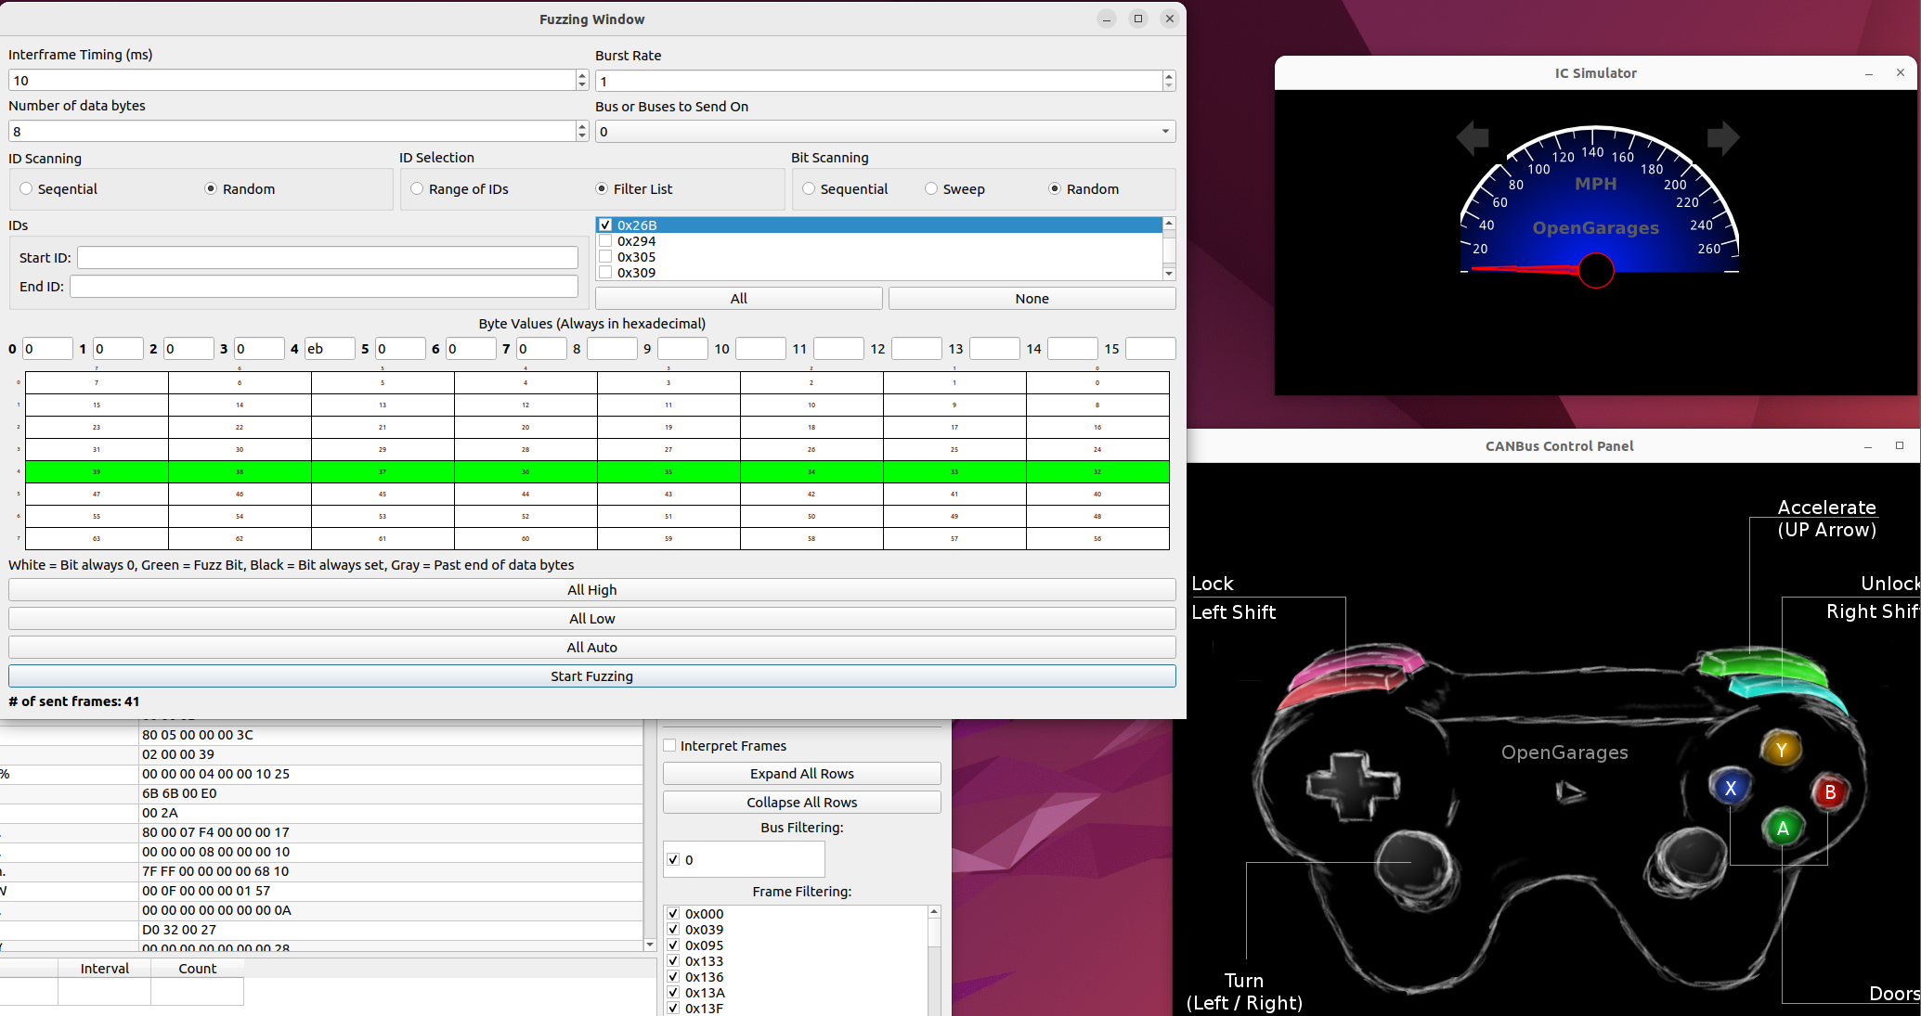This screenshot has width=1921, height=1016.
Task: Click the Interval column header
Action: pos(104,969)
